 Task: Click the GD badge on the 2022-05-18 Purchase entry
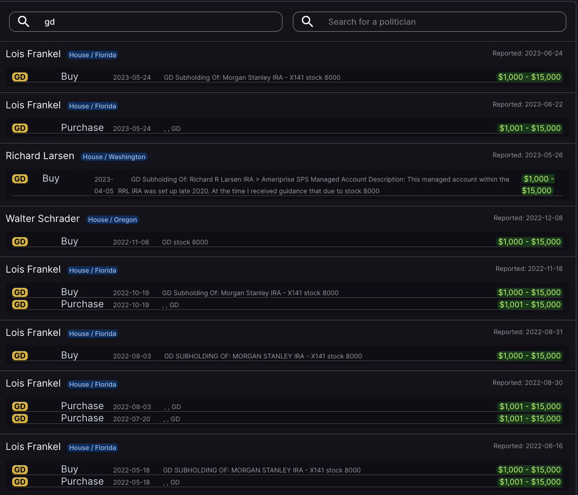tap(20, 482)
